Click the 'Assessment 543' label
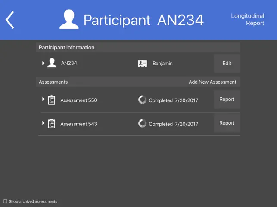 79,124
